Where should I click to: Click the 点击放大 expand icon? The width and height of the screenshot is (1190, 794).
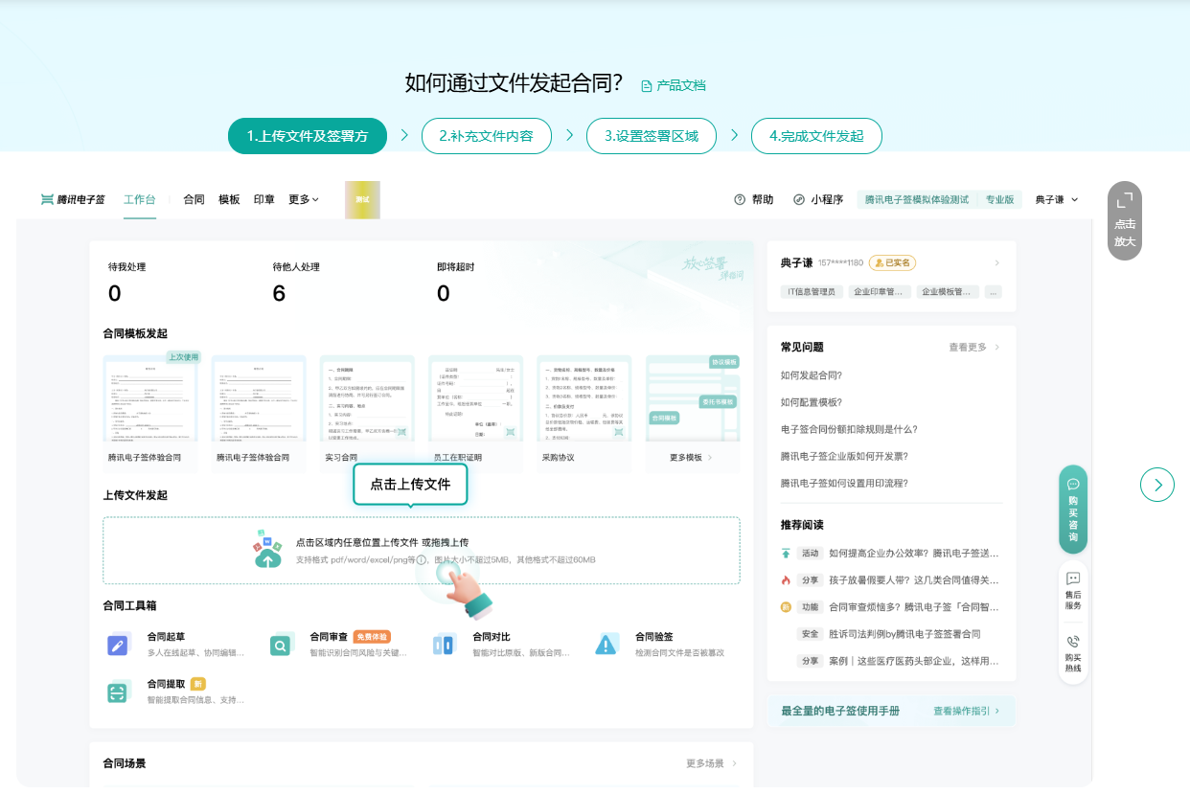pos(1125,199)
